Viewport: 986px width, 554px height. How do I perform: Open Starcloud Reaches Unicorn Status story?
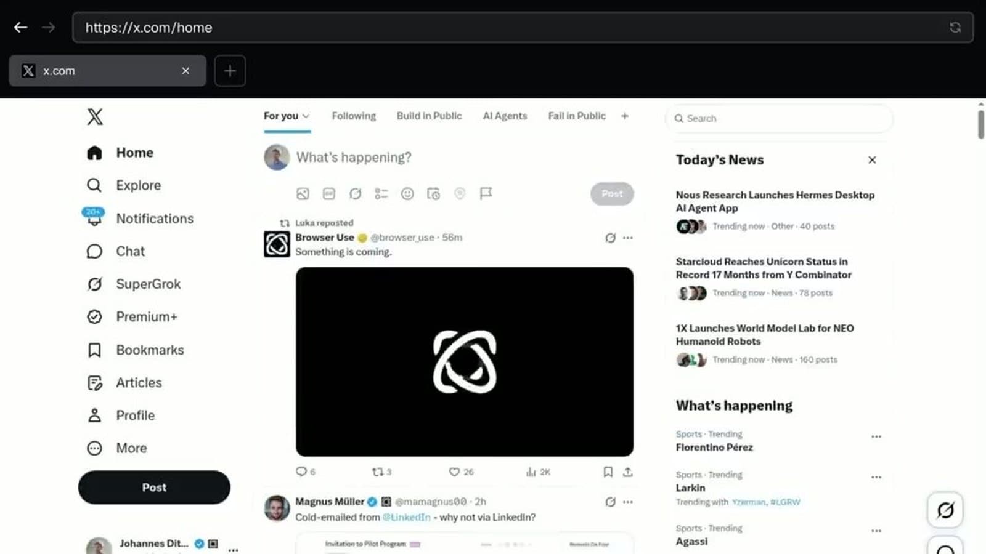tap(764, 268)
